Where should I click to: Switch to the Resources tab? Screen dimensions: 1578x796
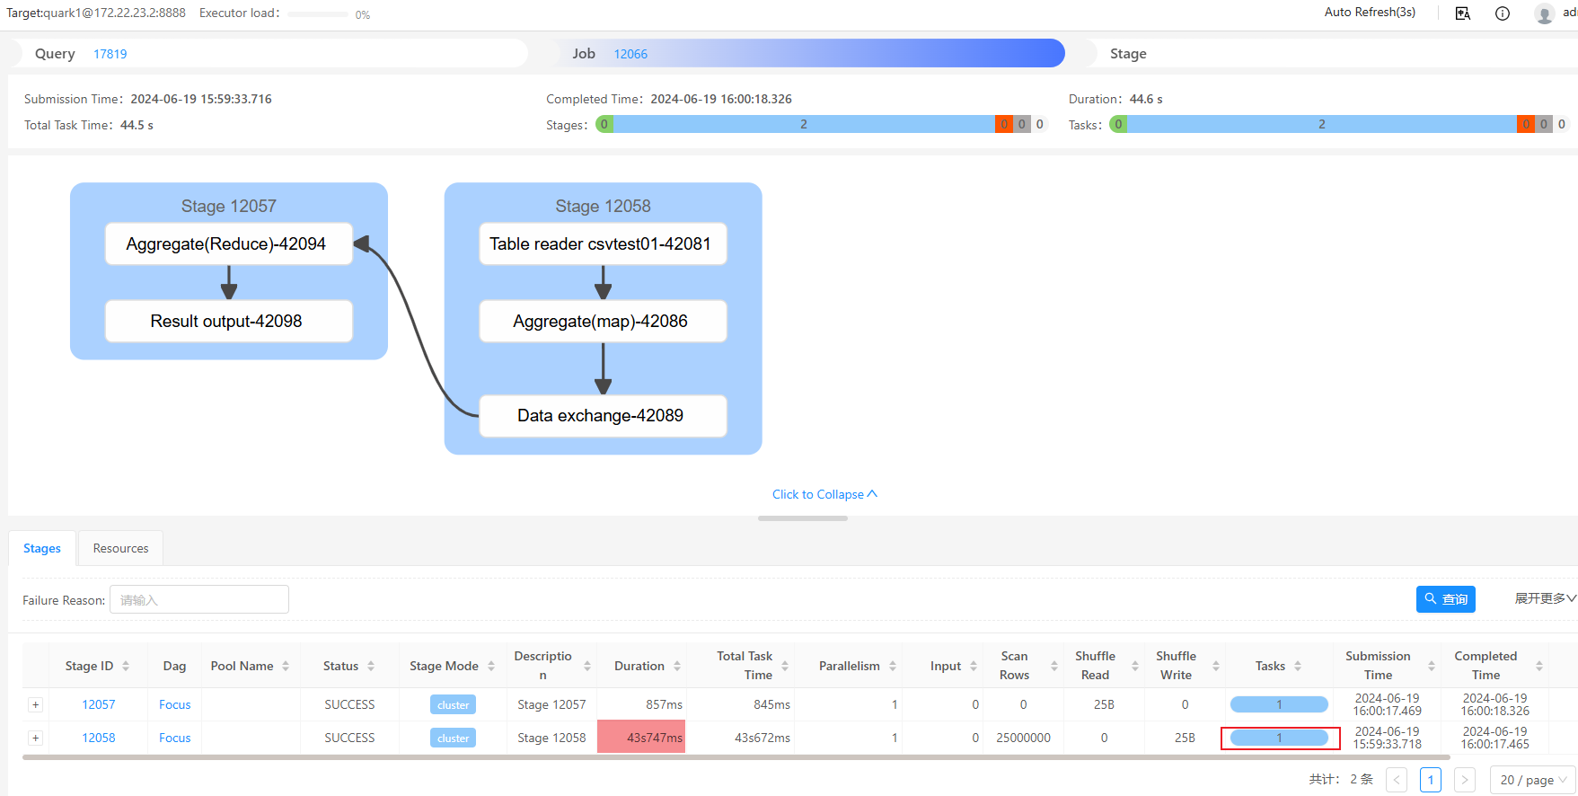120,548
